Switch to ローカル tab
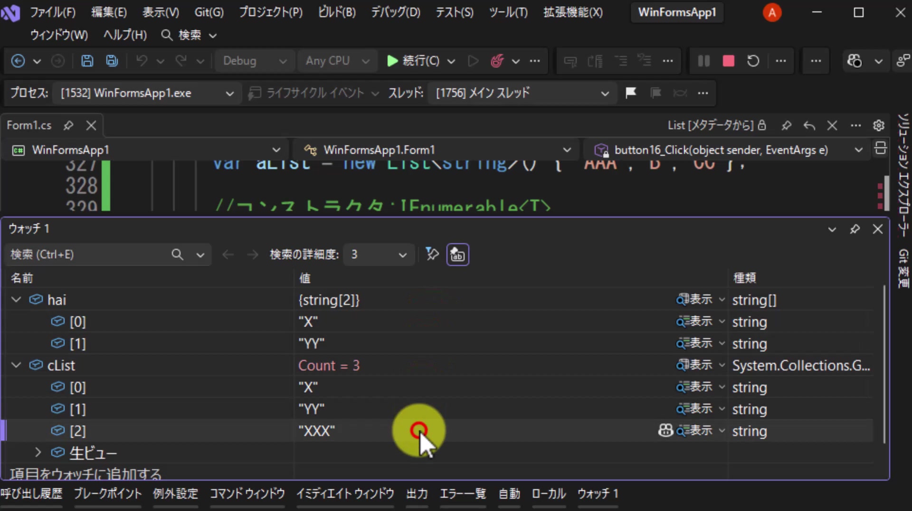This screenshot has height=511, width=912. point(549,494)
